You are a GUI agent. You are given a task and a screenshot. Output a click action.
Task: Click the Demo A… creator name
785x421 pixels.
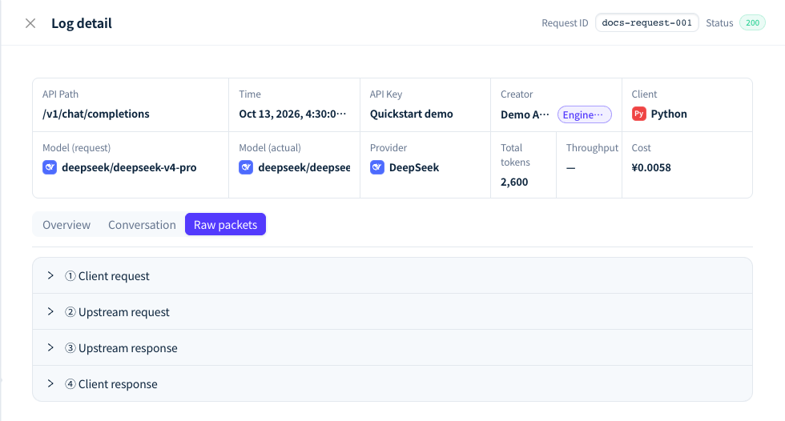(x=525, y=114)
